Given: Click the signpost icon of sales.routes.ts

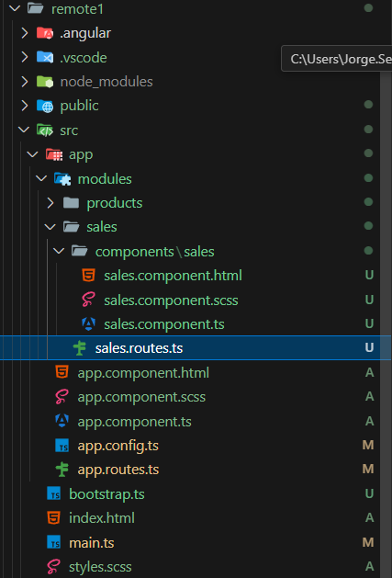Looking at the screenshot, I should coord(80,348).
